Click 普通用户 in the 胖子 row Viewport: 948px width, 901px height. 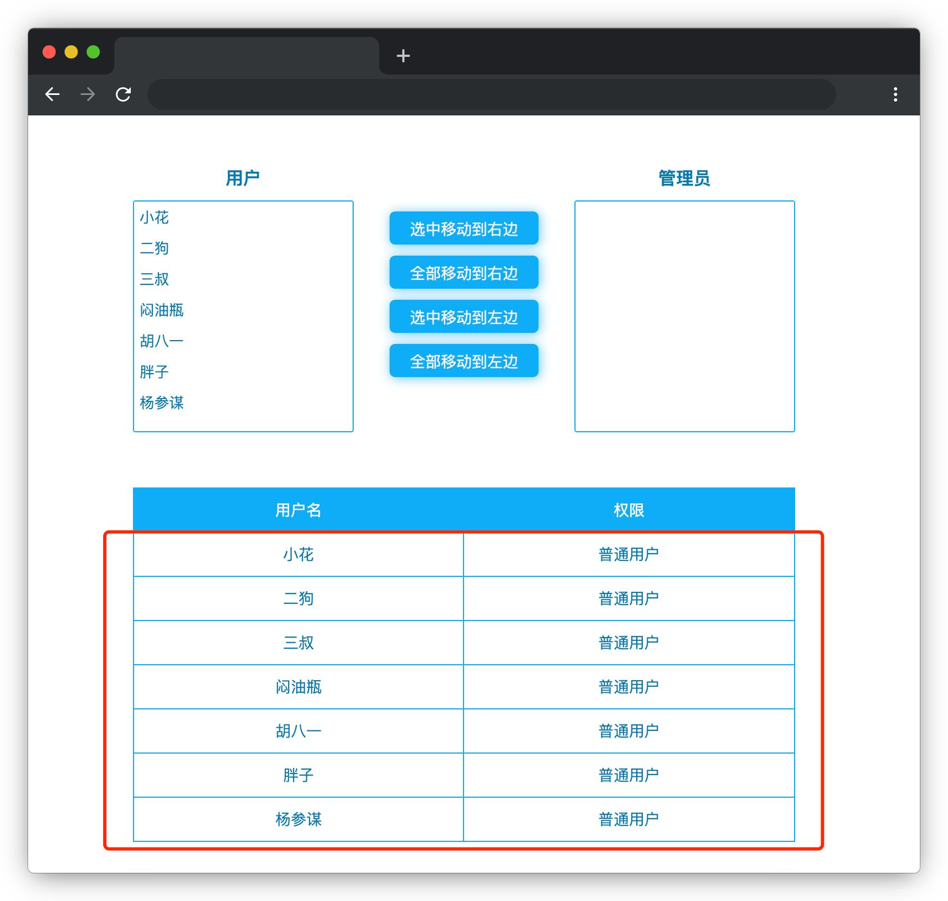coord(629,775)
